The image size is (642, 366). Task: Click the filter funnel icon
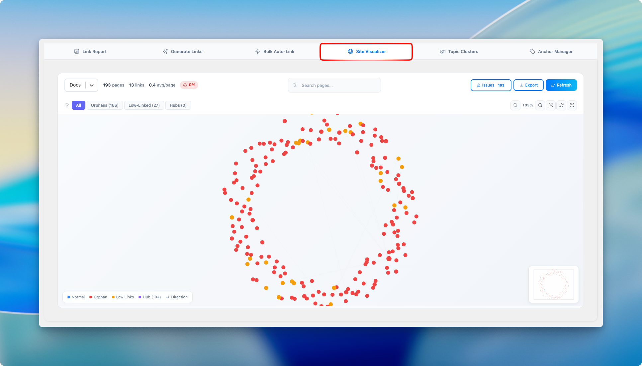click(67, 105)
